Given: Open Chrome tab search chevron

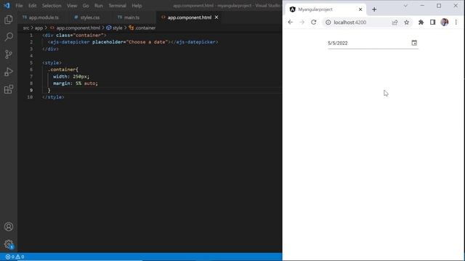Looking at the screenshot, I should click(405, 6).
